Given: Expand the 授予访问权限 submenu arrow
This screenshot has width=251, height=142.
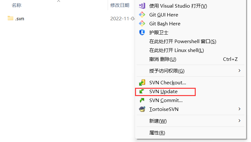Looking at the screenshot, I should pos(240,70).
